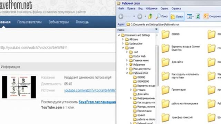Screen dimensions: 221x124
Task: Open the Views dropdown arrow
Action: coord(193,17)
